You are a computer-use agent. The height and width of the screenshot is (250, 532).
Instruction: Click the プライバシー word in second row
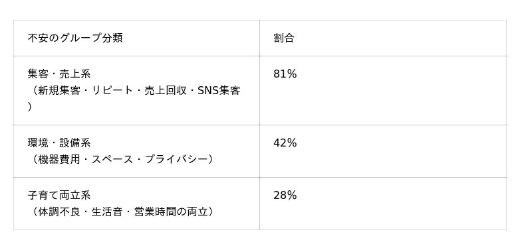coord(176,159)
